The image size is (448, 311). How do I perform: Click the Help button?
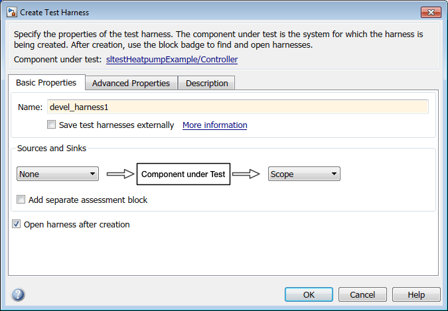click(416, 294)
